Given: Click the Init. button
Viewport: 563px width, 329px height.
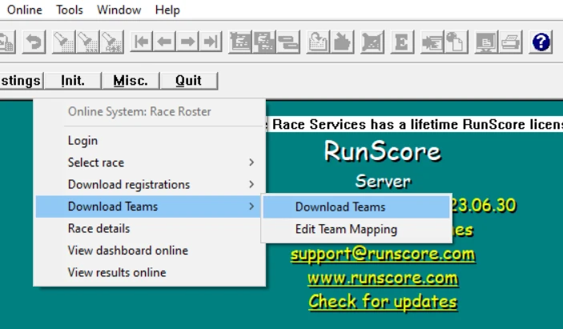Looking at the screenshot, I should click(73, 80).
